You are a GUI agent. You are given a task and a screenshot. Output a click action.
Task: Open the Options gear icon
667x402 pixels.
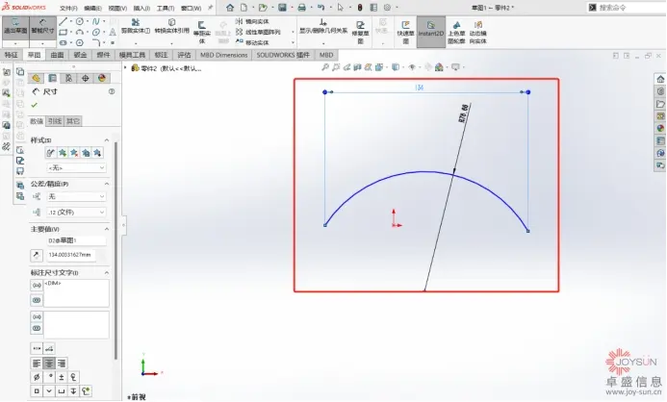click(x=387, y=8)
